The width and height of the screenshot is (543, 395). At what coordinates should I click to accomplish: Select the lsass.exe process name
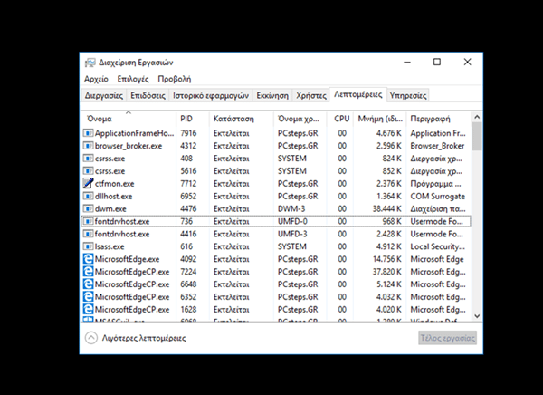pos(110,246)
